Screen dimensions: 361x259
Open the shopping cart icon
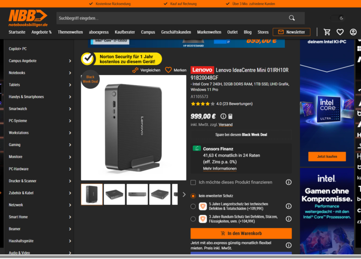click(327, 32)
